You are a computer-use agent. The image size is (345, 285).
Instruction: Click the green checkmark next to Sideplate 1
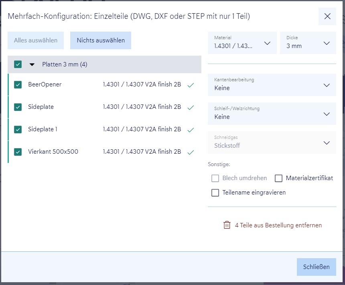coord(191,130)
